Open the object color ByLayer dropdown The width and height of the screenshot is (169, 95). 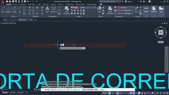click(133, 8)
